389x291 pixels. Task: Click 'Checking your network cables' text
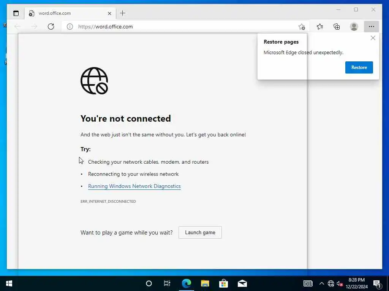pyautogui.click(x=148, y=162)
